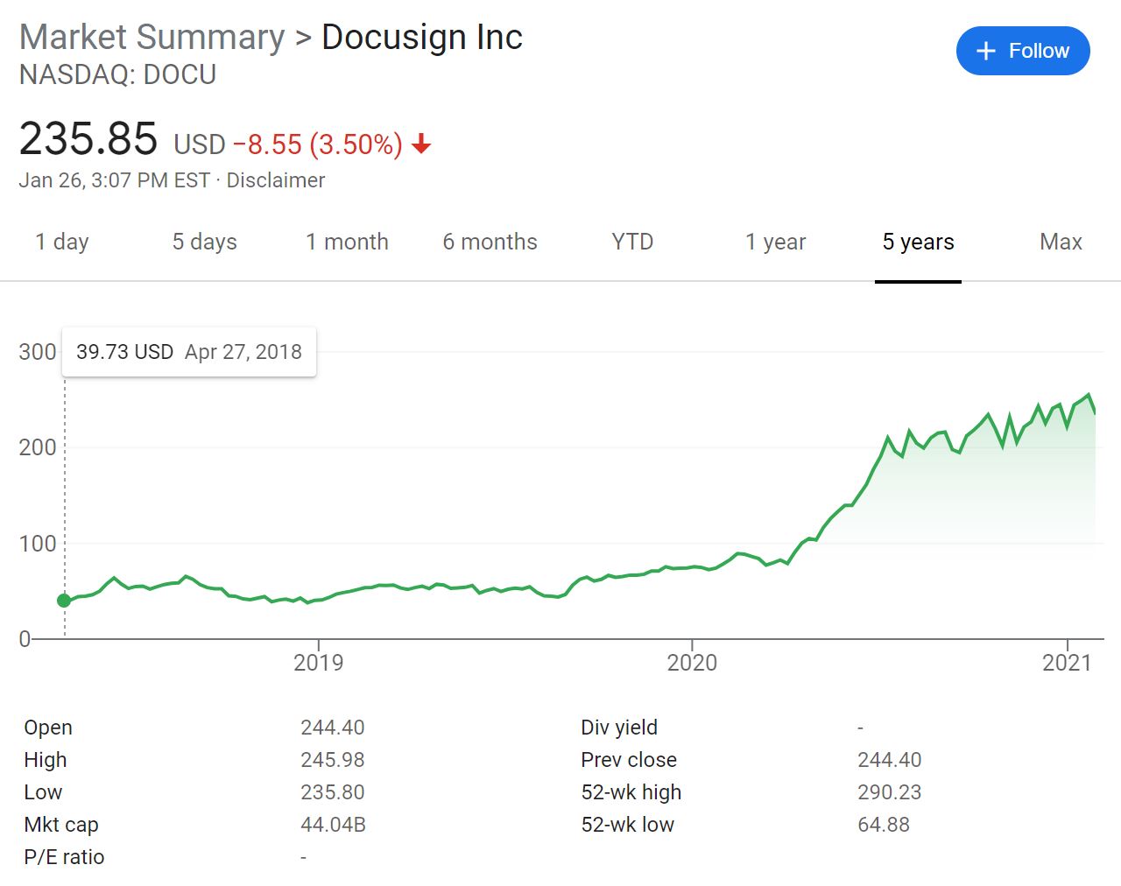Open the 6 months price chart
Viewport: 1121px width, 886px height.
490,242
